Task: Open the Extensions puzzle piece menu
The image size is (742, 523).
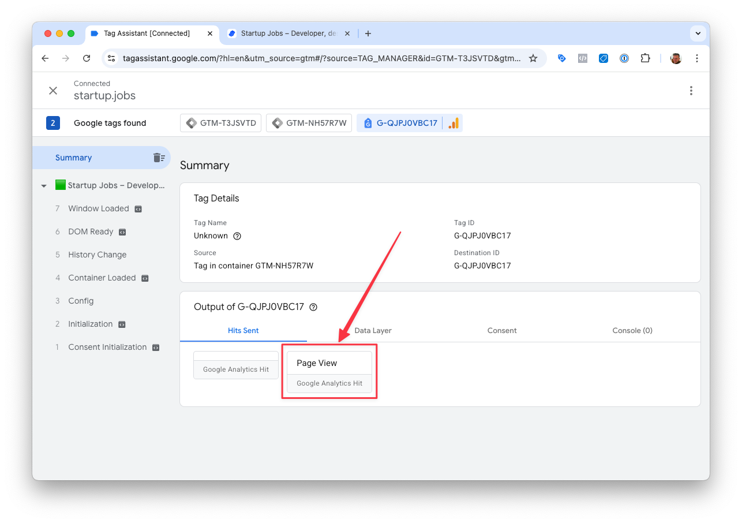Action: point(646,58)
